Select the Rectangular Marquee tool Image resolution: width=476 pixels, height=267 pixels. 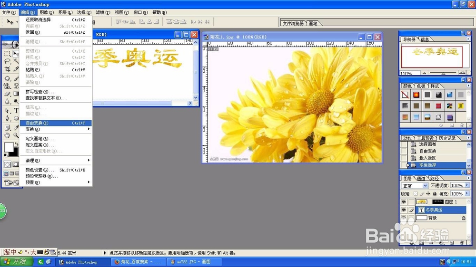click(7, 54)
